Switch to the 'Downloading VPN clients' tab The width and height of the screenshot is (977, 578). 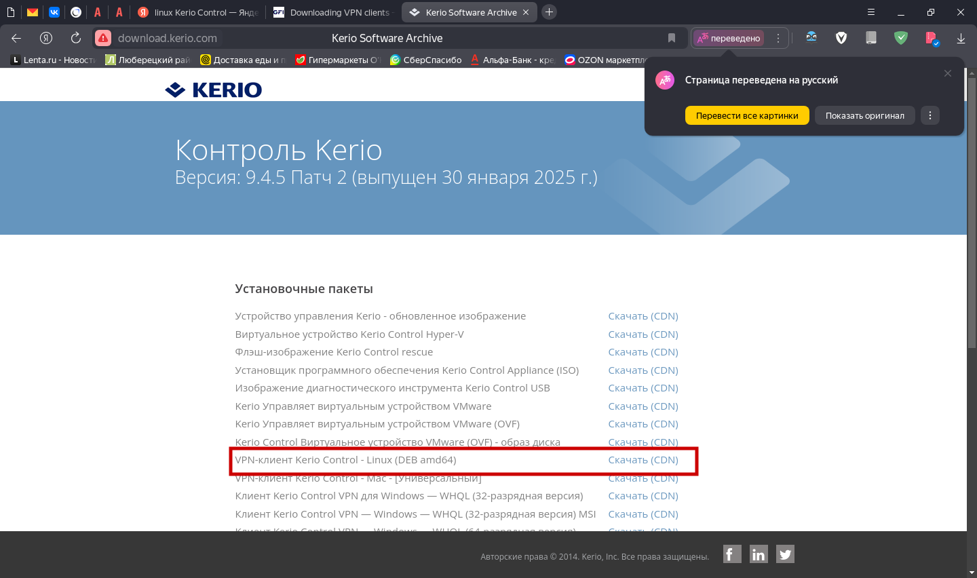click(333, 12)
